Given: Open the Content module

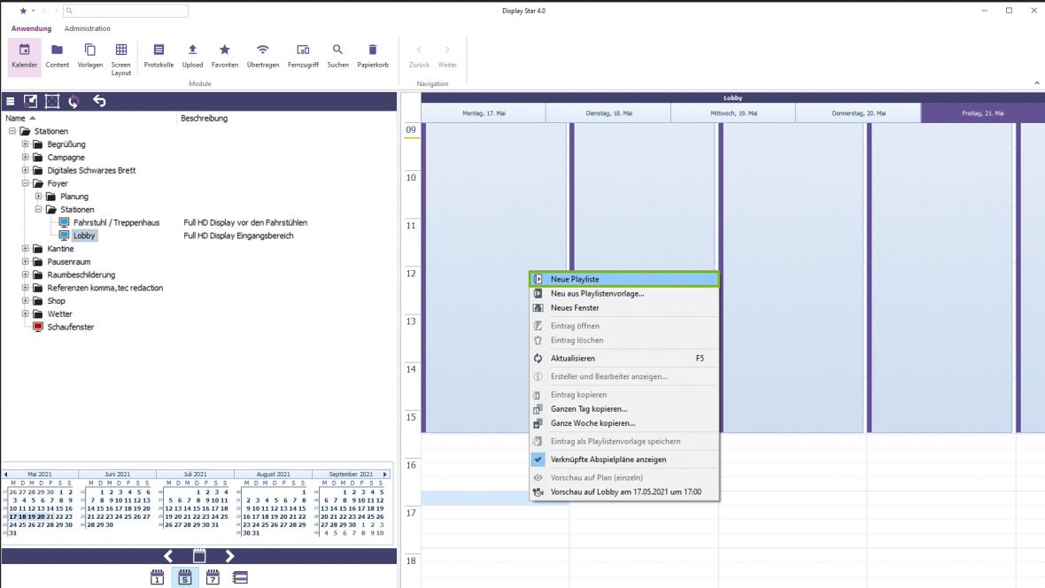Looking at the screenshot, I should [57, 55].
